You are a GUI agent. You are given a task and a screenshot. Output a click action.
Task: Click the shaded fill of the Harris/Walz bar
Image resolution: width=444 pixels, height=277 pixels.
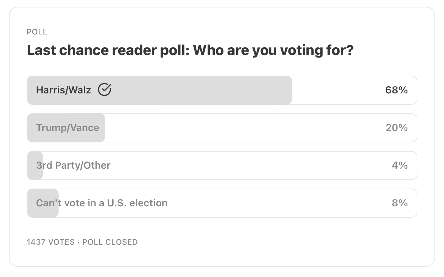[x=159, y=90]
